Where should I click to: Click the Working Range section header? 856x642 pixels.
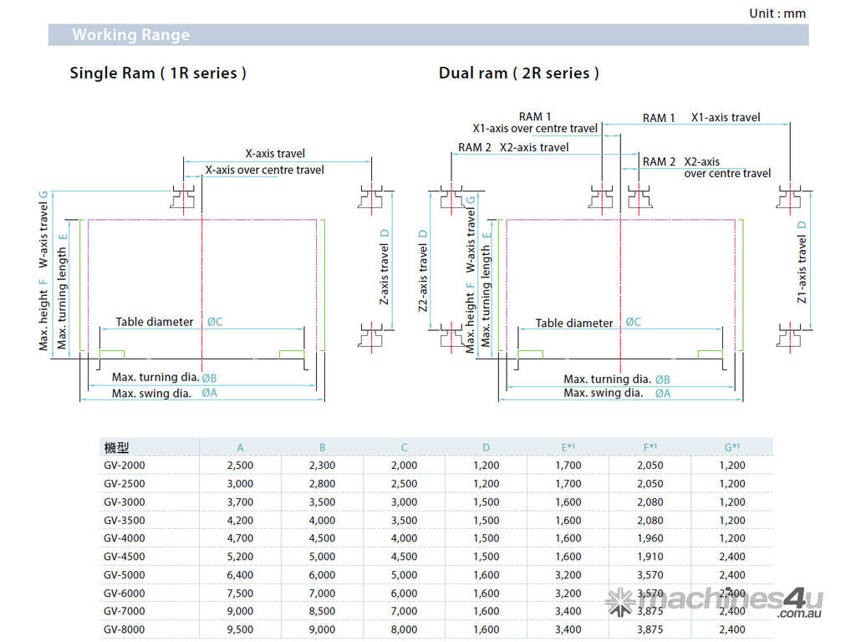coord(130,35)
